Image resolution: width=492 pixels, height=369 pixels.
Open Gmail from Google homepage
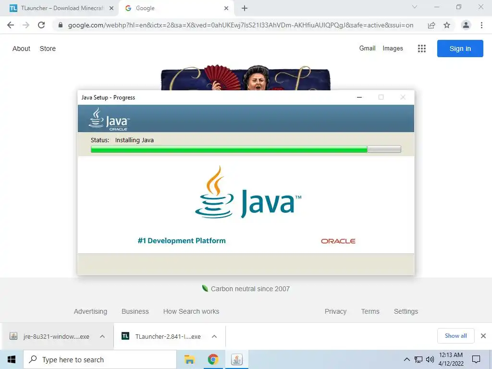point(367,49)
